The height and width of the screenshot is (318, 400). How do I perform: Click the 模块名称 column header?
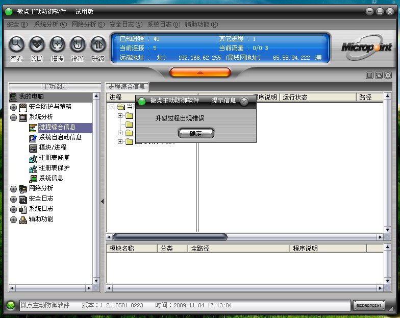(x=132, y=248)
